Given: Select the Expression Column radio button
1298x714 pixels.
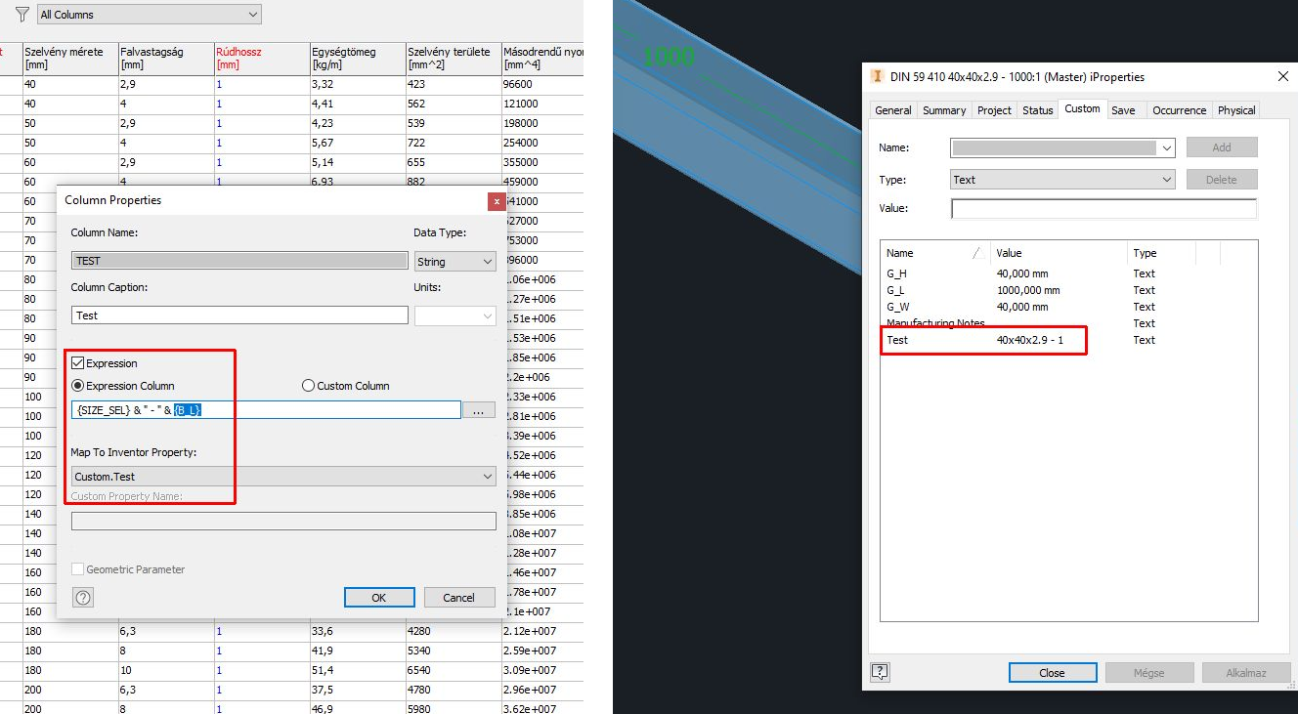Looking at the screenshot, I should click(x=76, y=384).
